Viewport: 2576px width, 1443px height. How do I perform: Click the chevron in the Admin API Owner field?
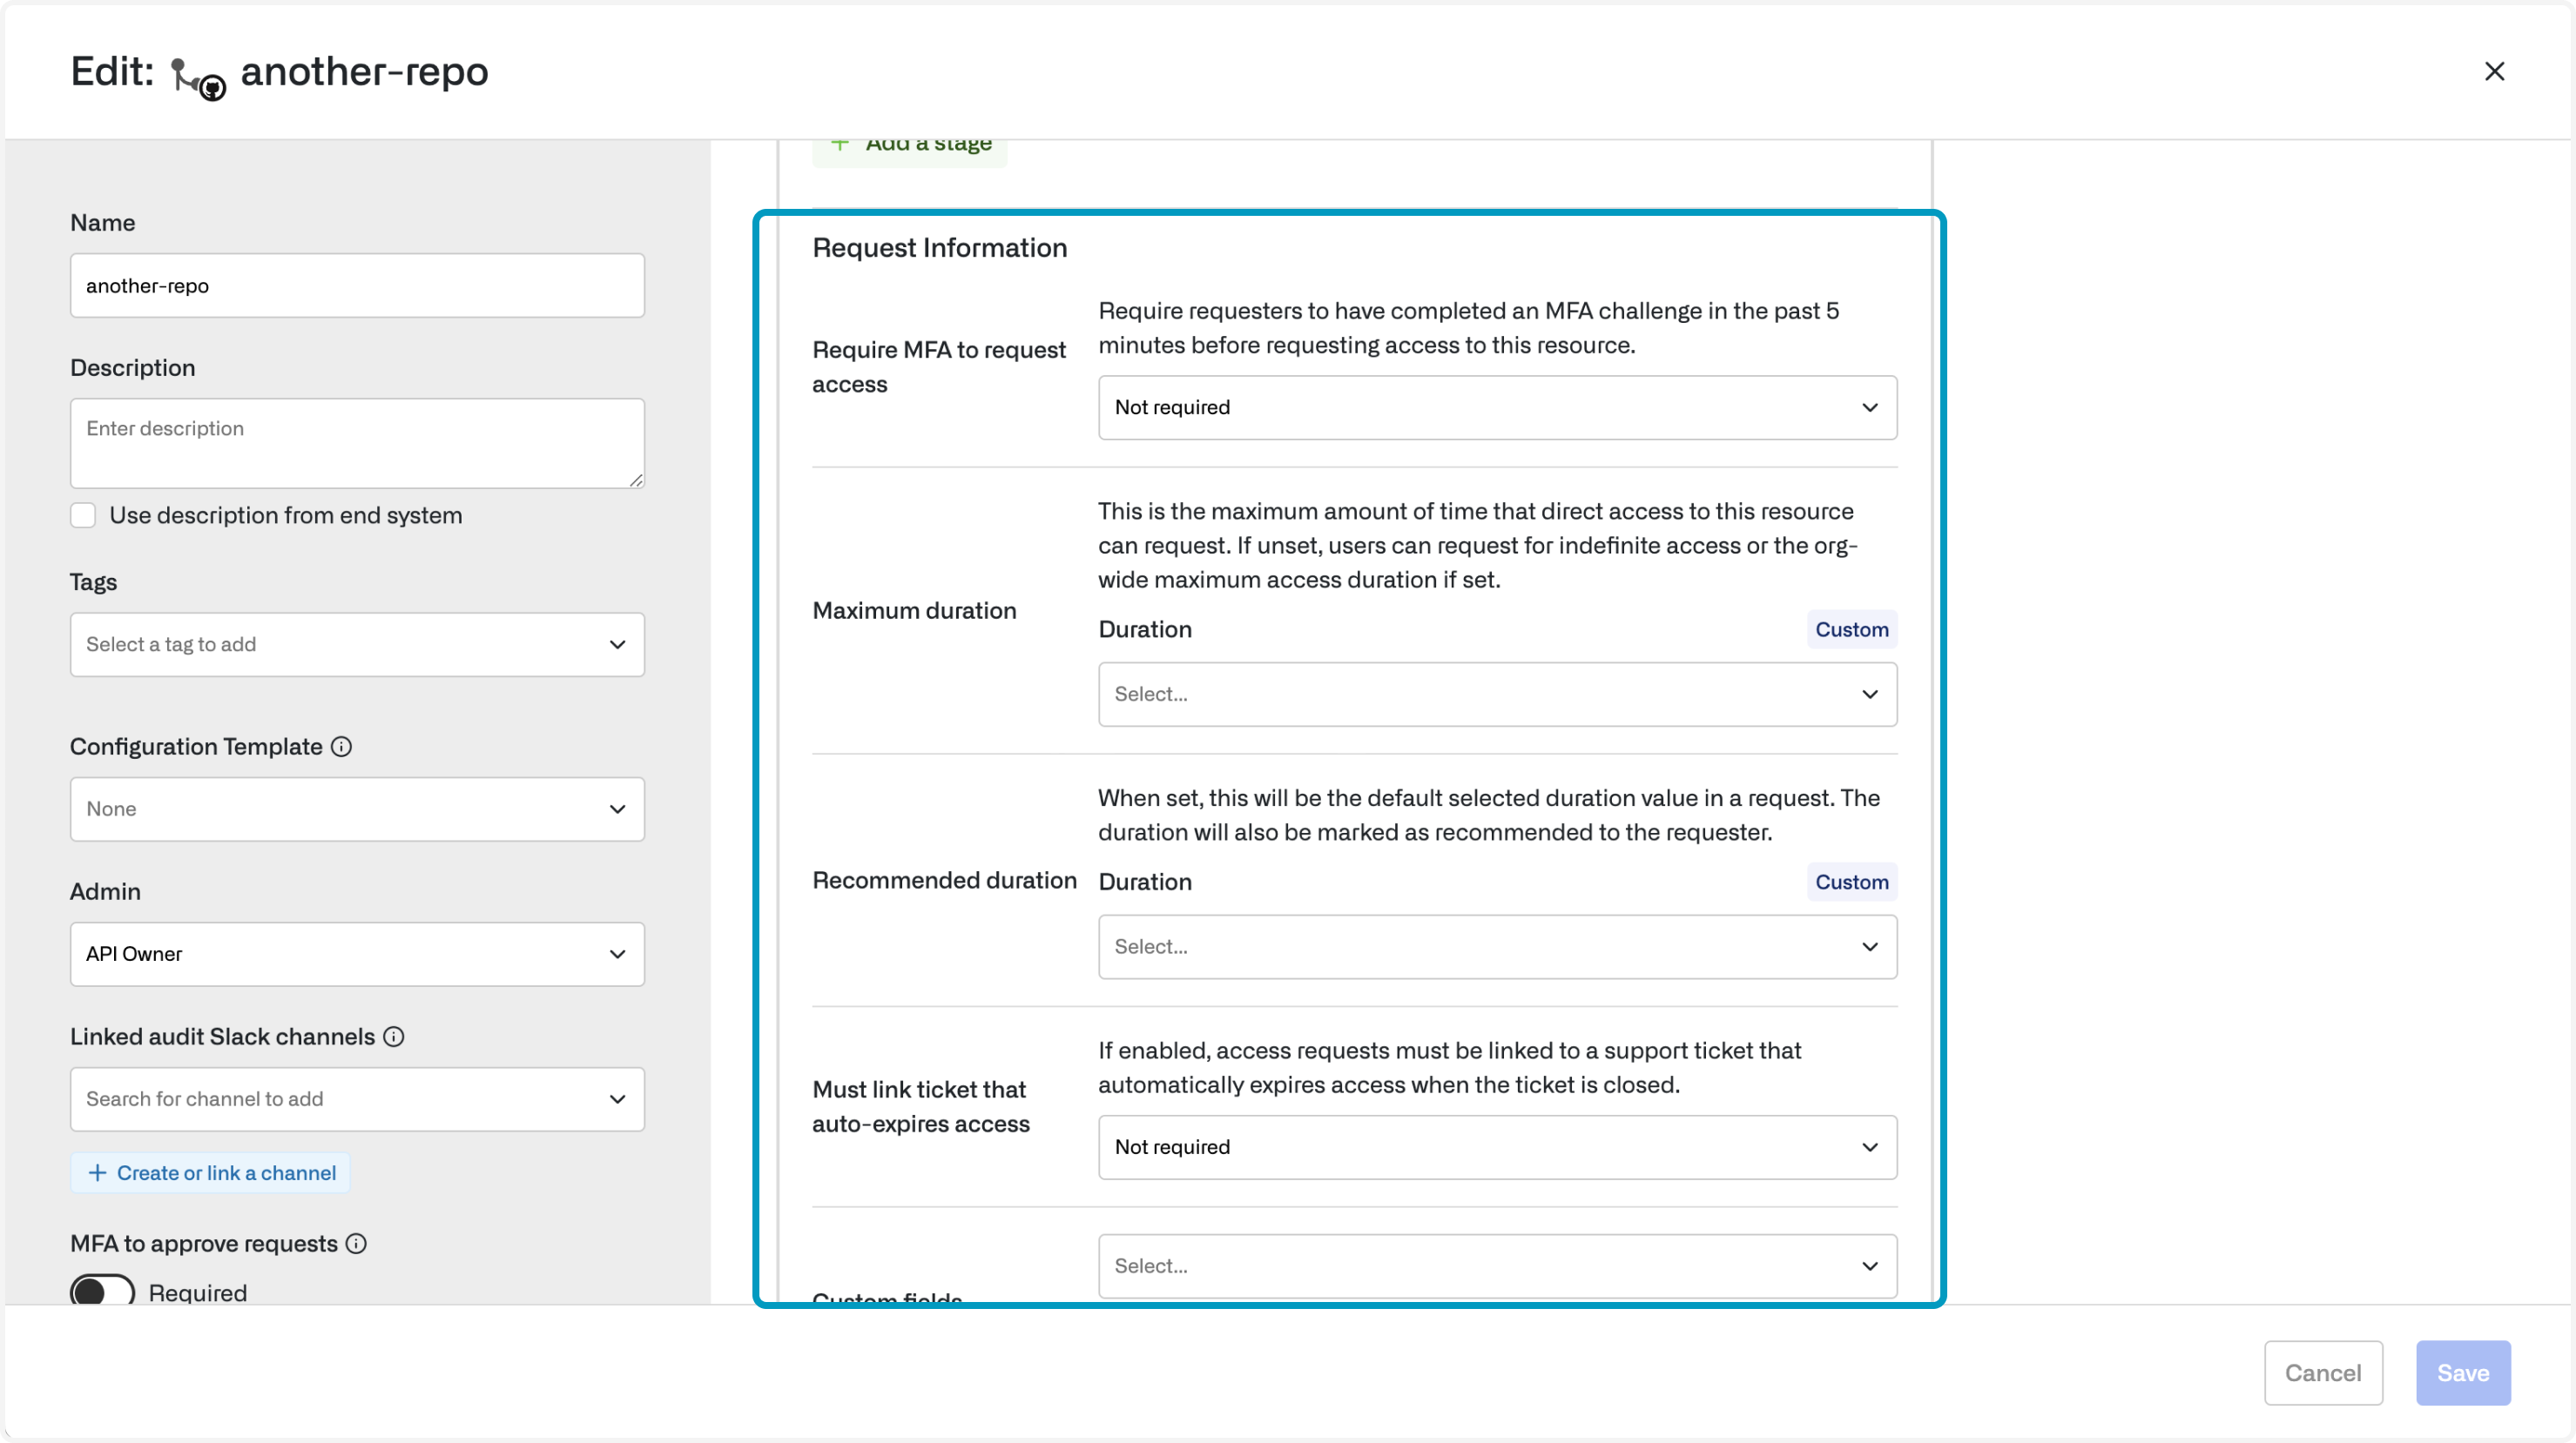617,953
